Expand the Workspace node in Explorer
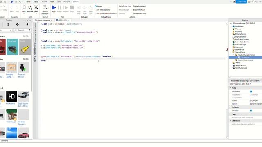262x147 pixels. pos(230,26)
